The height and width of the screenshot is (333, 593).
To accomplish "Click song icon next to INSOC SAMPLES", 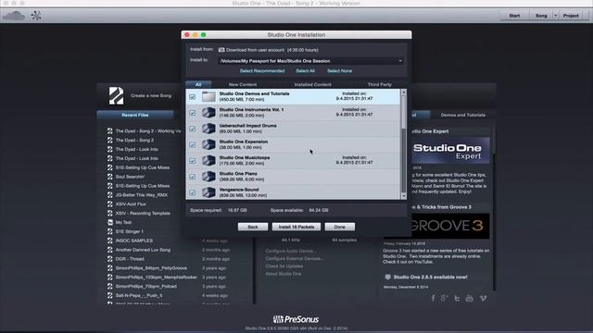I will tap(110, 240).
